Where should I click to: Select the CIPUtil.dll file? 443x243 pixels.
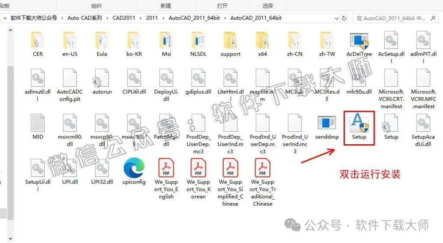(x=134, y=81)
